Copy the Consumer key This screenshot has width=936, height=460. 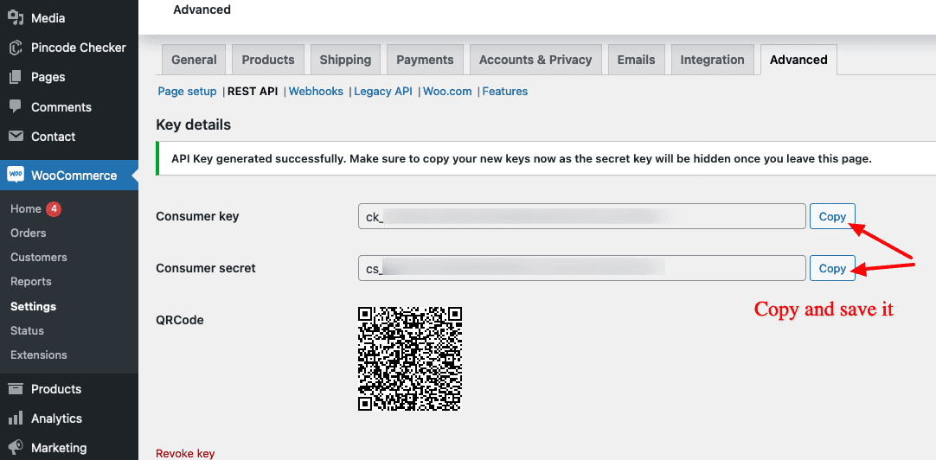(832, 216)
